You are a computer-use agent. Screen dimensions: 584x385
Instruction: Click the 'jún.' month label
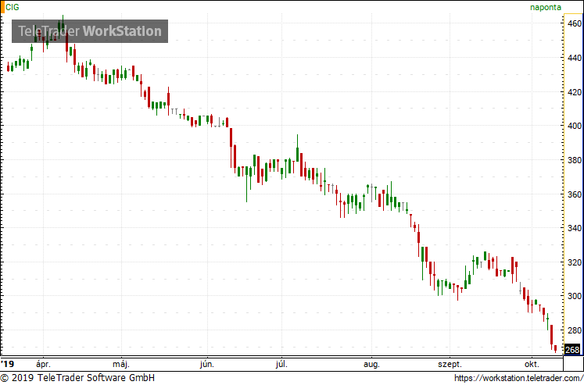point(207,364)
